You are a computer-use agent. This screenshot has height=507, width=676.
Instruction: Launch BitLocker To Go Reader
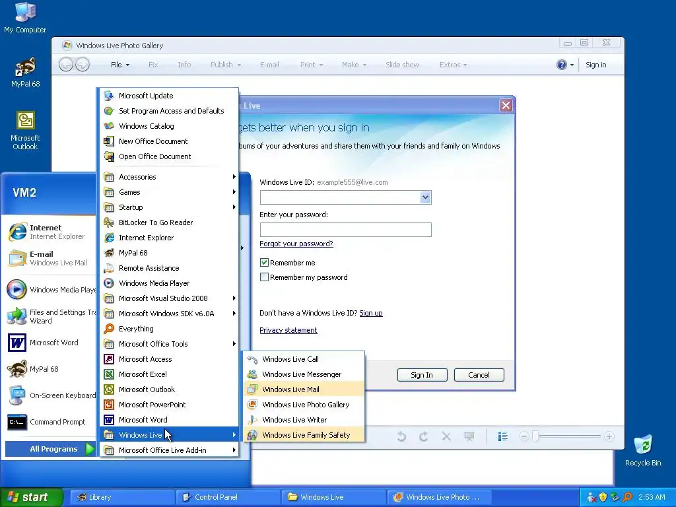(169, 222)
